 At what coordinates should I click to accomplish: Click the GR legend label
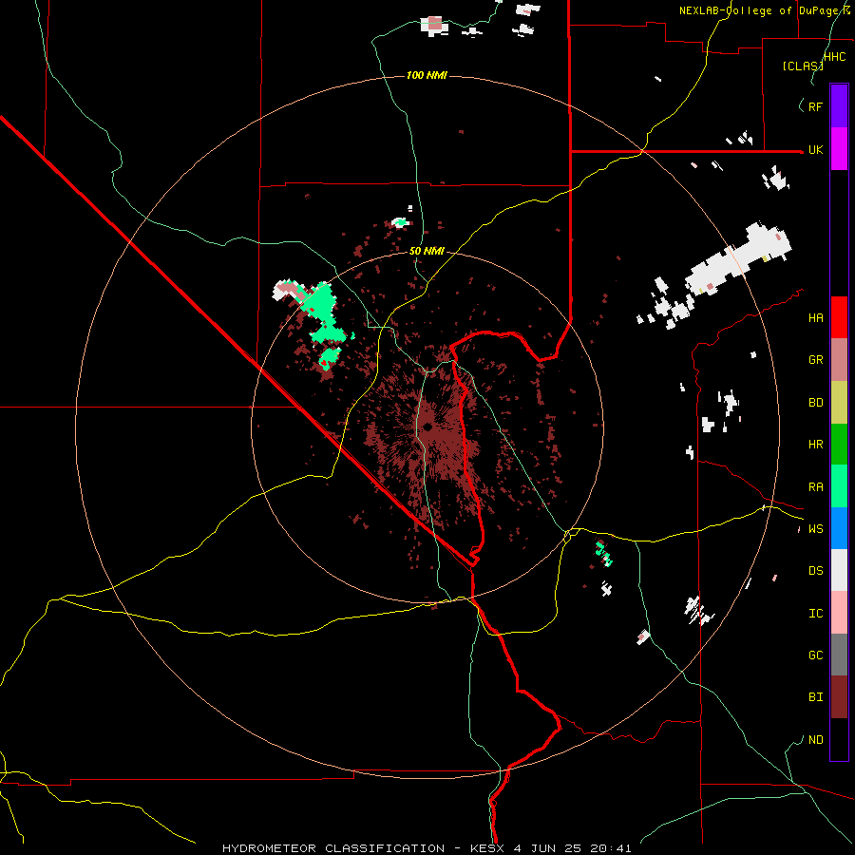(x=815, y=360)
